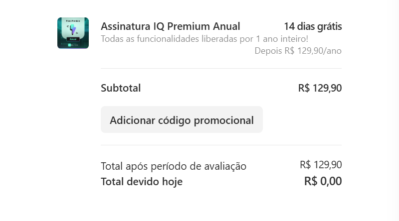This screenshot has height=221, width=399.
Task: Click the divider line below the promo button
Action: (221, 145)
